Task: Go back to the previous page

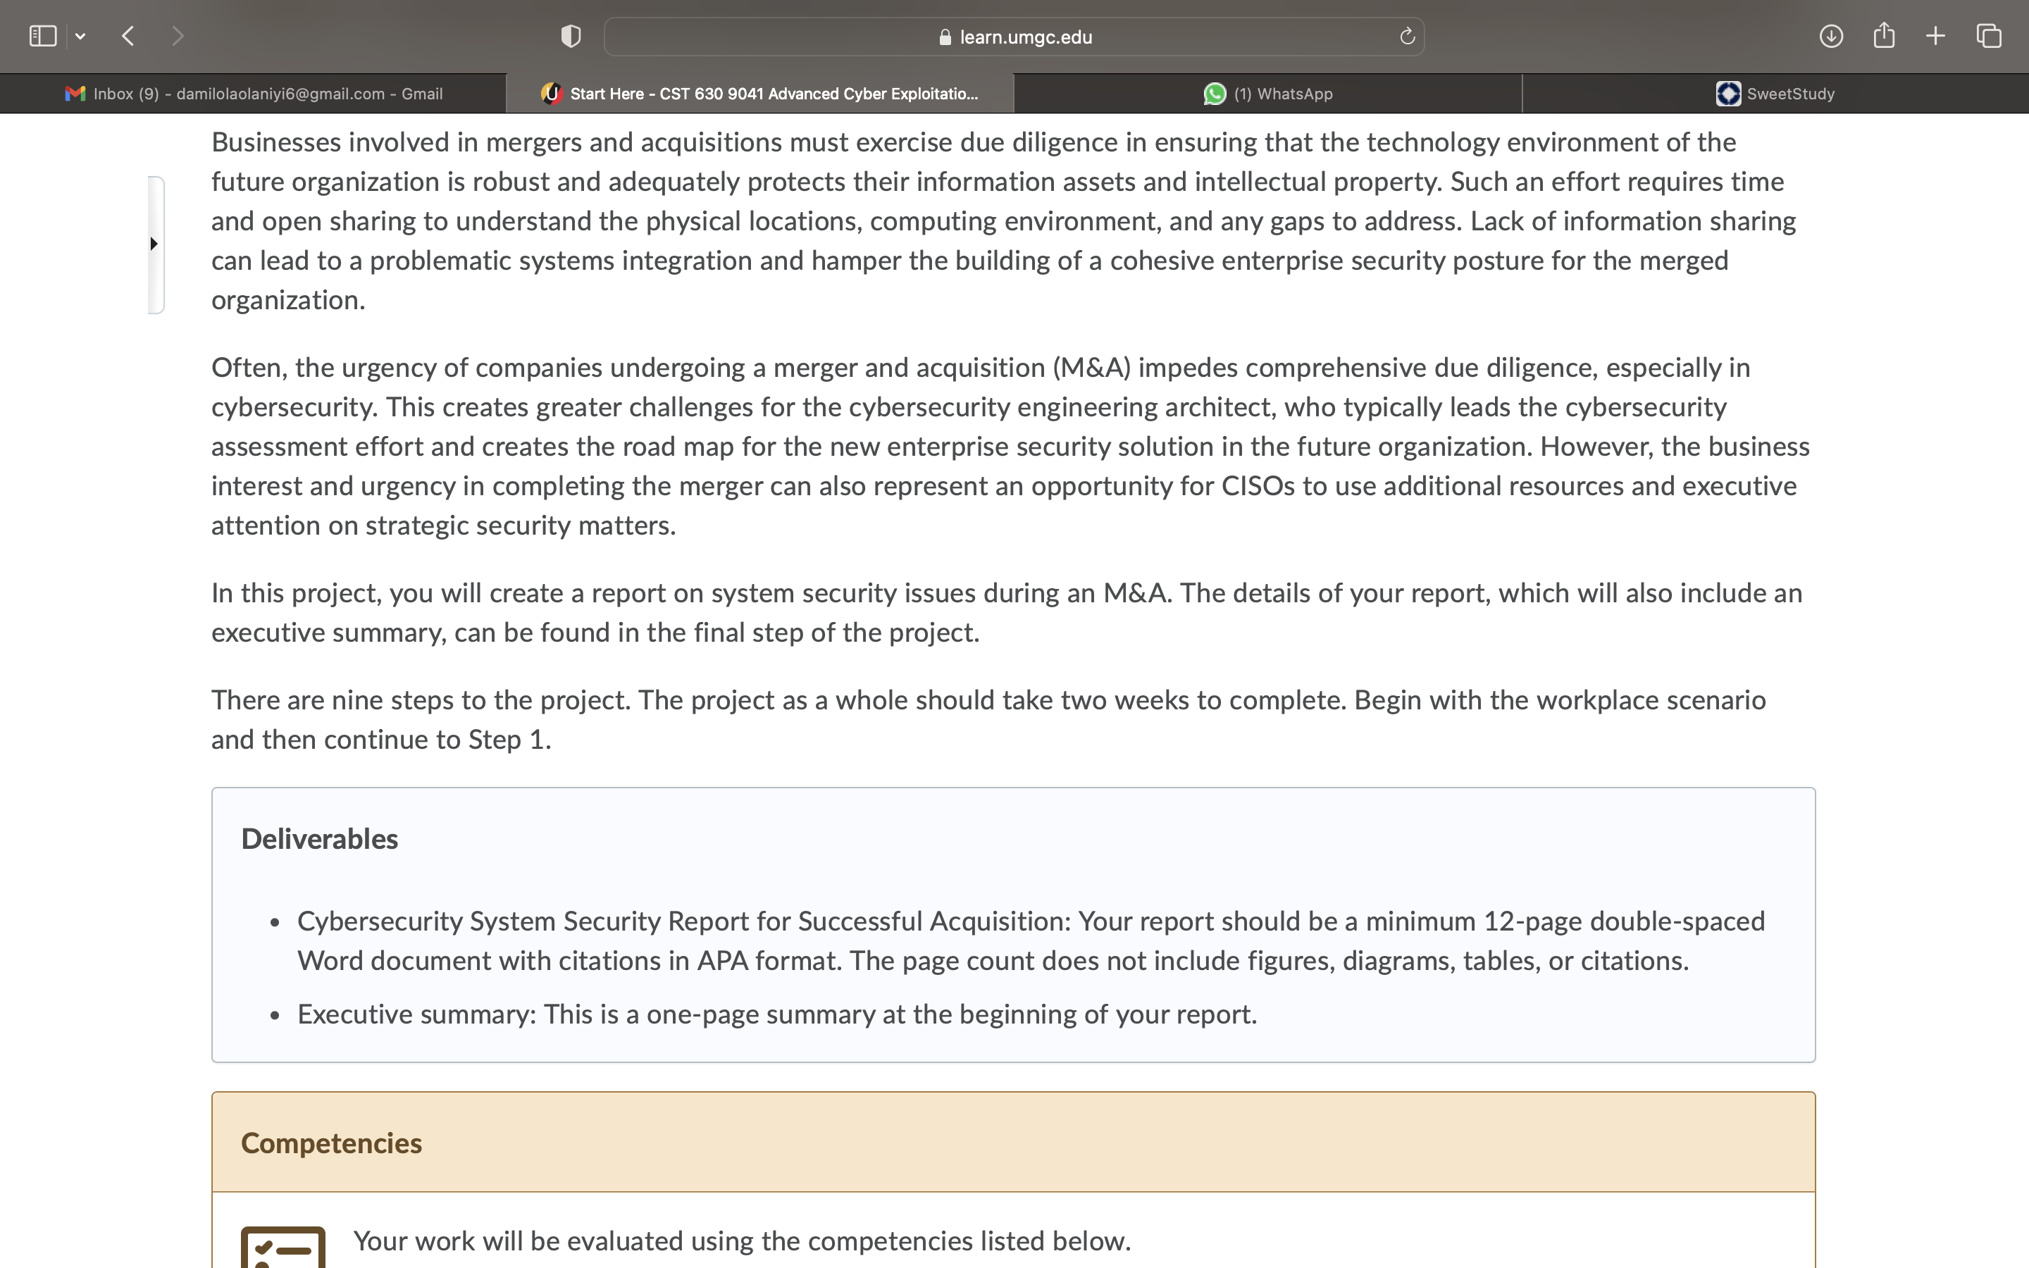Action: (x=128, y=36)
